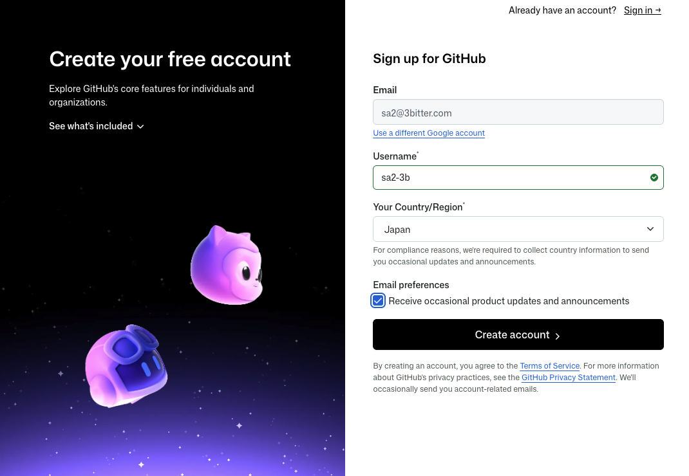This screenshot has height=476, width=689.
Task: Click the Create your free account heading
Action: coord(170,59)
